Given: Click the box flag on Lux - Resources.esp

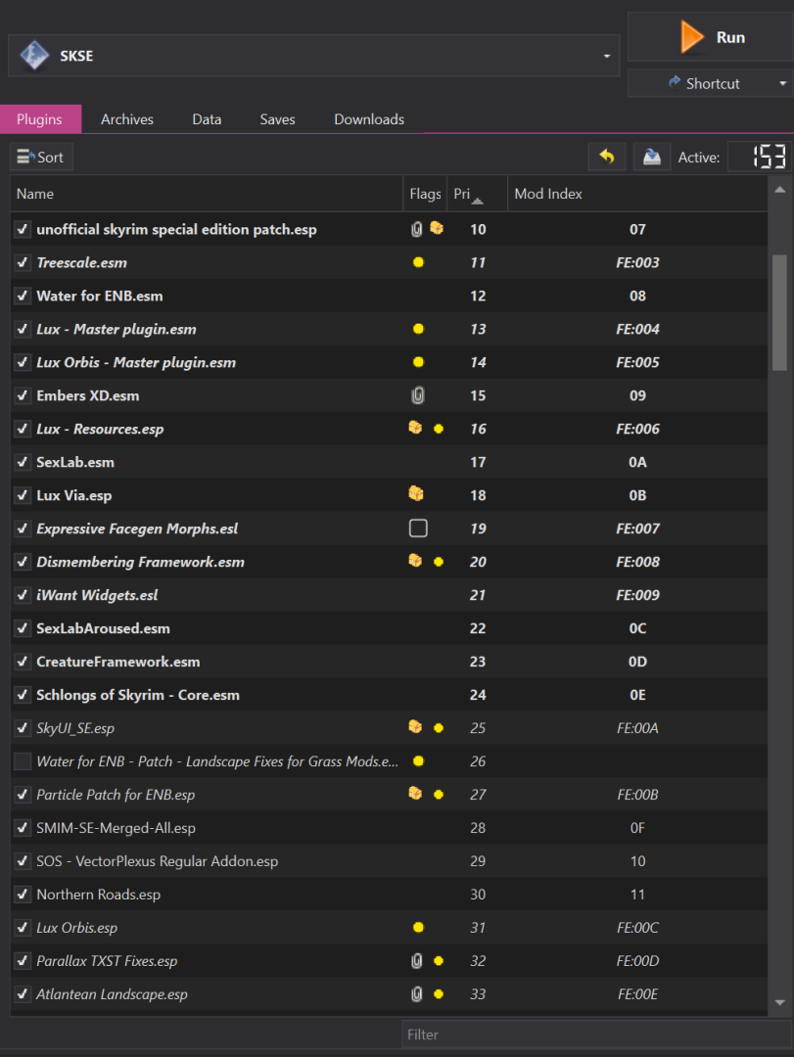Looking at the screenshot, I should (x=415, y=428).
